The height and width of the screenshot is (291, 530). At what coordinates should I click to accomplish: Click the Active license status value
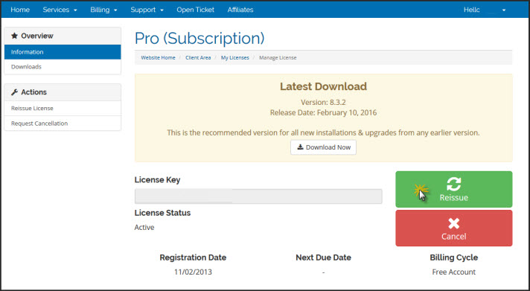pos(144,228)
